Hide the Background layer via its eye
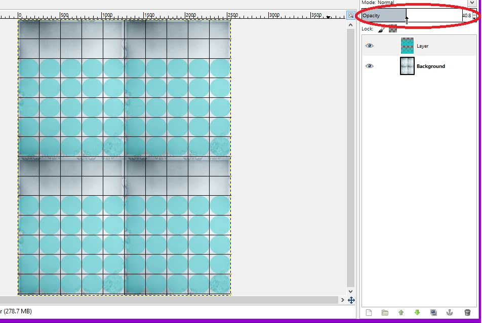Screen dimensions: 482x323 [370, 66]
